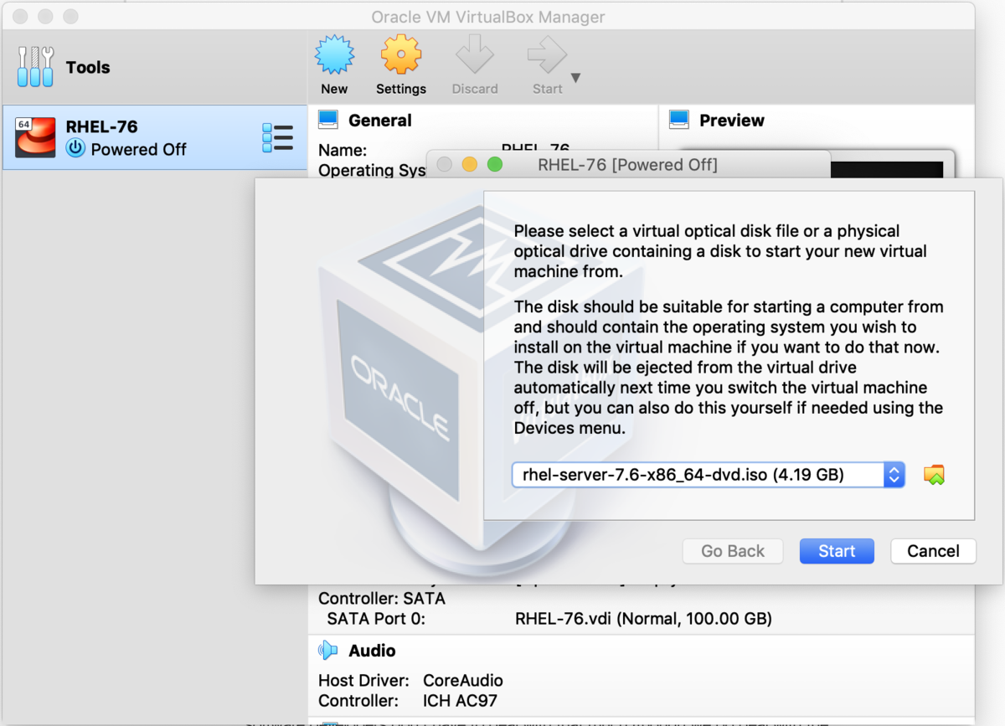Click the RHEL-76 red hat OS icon
The width and height of the screenshot is (1005, 726).
point(35,137)
